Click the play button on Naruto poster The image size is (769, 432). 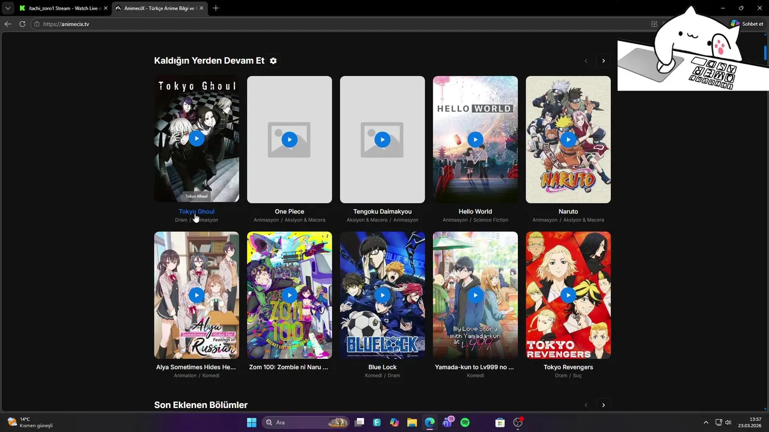(568, 139)
